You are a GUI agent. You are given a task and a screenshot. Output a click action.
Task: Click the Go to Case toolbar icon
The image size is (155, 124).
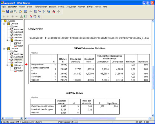click(40, 12)
